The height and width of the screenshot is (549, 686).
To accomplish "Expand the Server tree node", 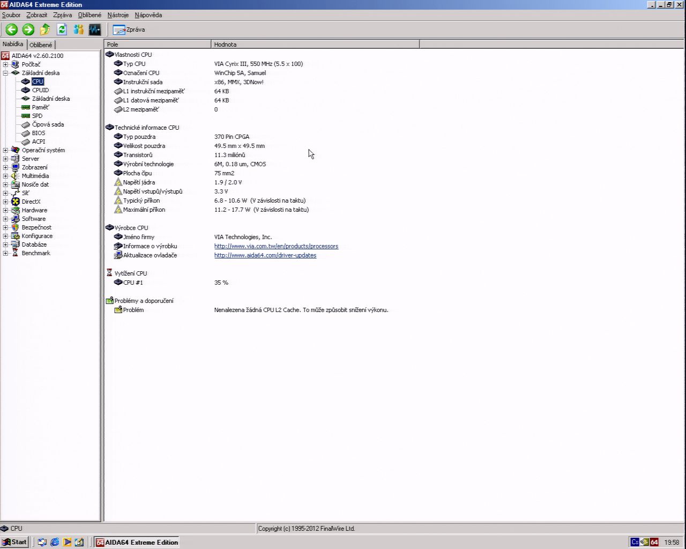I will click(x=5, y=159).
